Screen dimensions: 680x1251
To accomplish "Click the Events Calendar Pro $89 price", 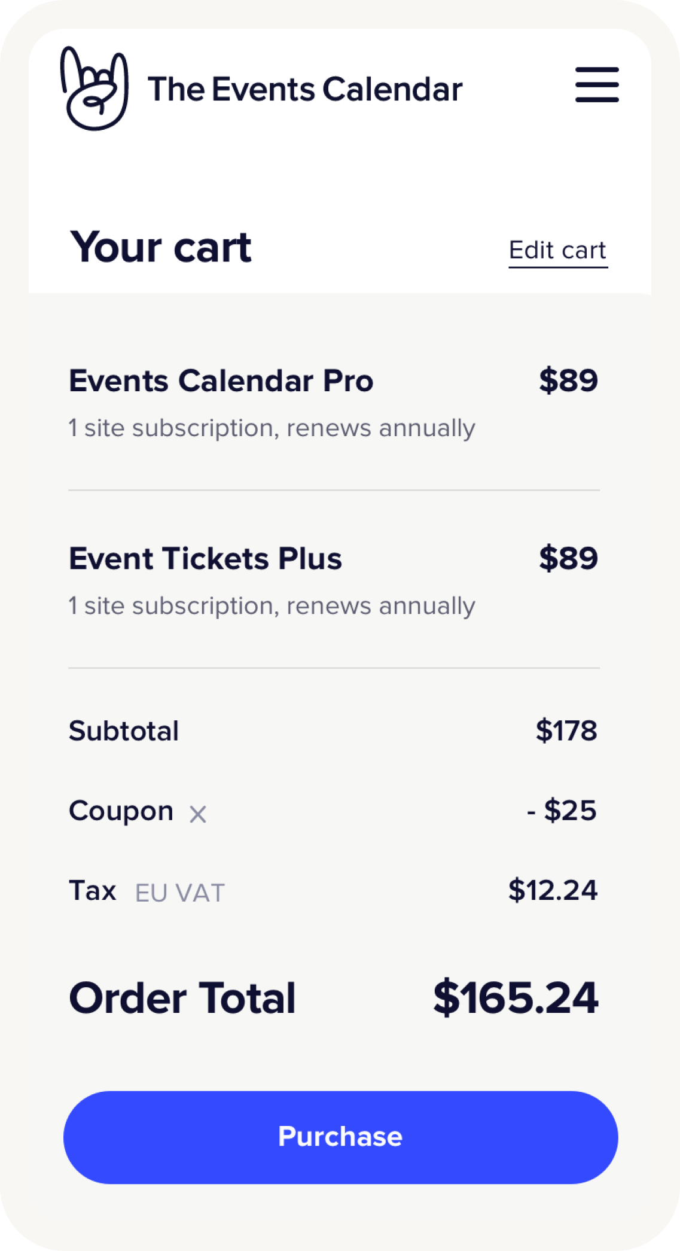I will [568, 381].
